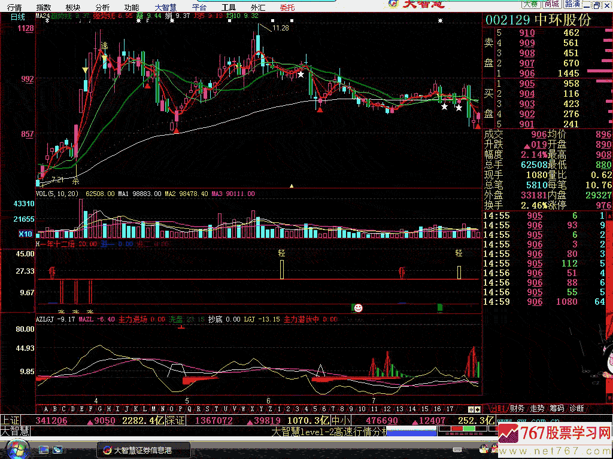Switch to the 走势 tab
613x459 pixels.
[537, 408]
